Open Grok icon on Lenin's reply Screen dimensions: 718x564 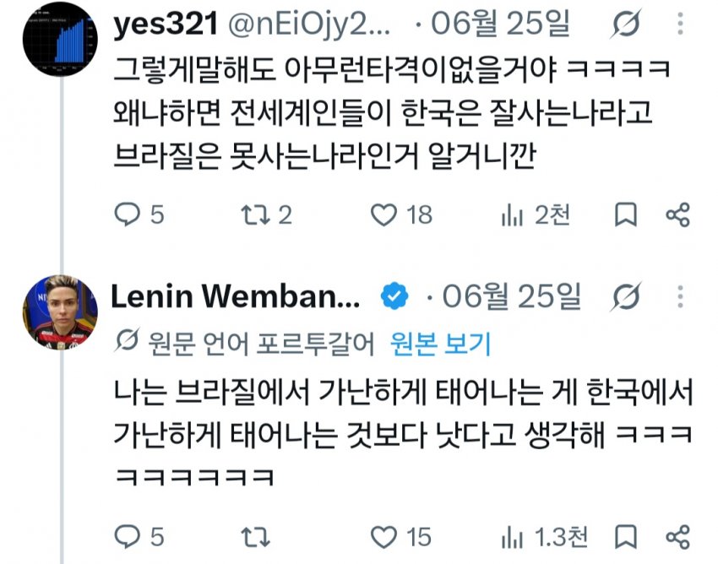[625, 296]
